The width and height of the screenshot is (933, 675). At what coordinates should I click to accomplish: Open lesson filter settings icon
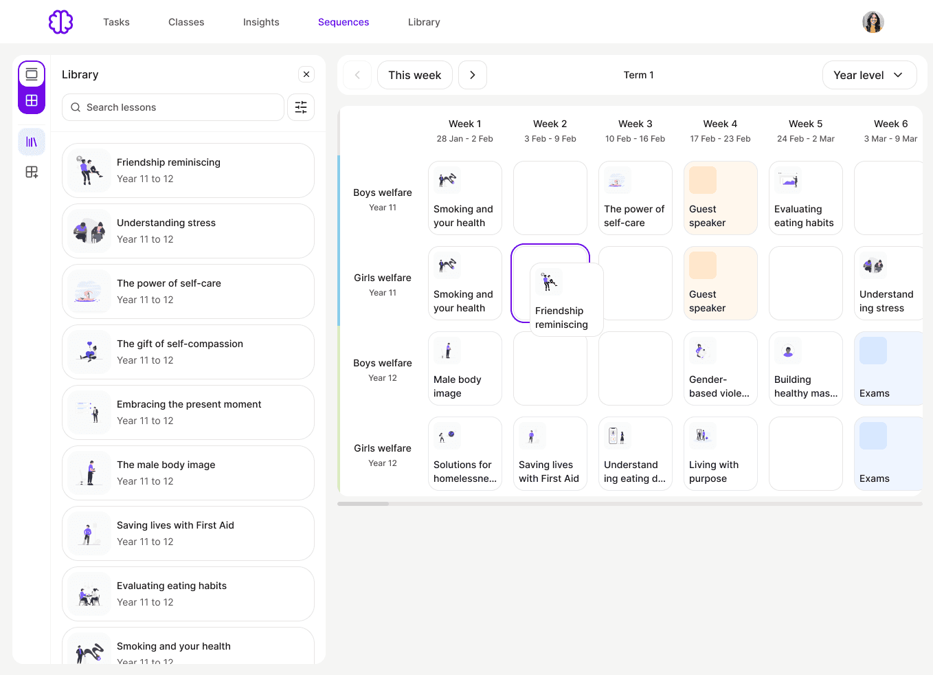(301, 107)
